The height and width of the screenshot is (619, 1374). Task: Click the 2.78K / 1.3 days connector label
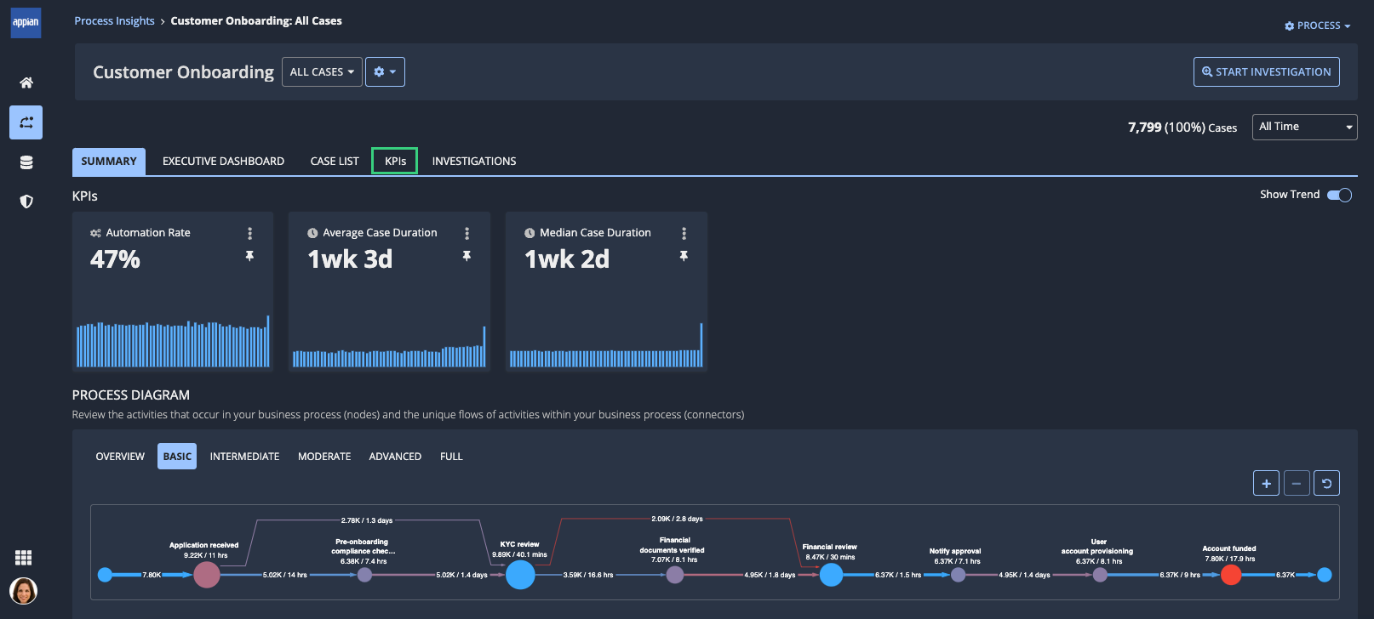367,520
